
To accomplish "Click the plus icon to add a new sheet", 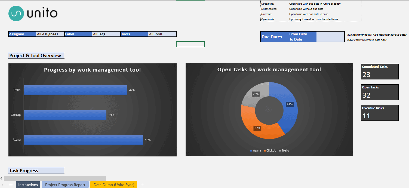I will 142,185.
